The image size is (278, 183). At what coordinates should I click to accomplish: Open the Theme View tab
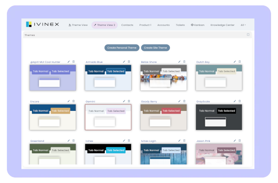[x=78, y=25]
